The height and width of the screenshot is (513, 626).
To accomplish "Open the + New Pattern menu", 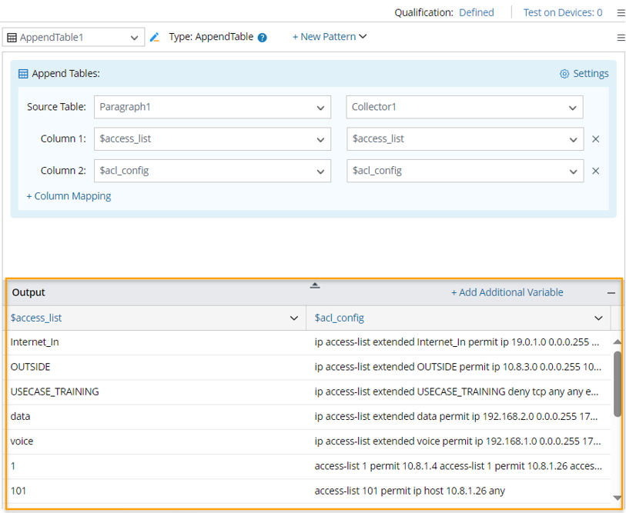I will pos(329,37).
